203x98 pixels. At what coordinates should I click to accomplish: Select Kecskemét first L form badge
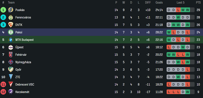coord(169,92)
